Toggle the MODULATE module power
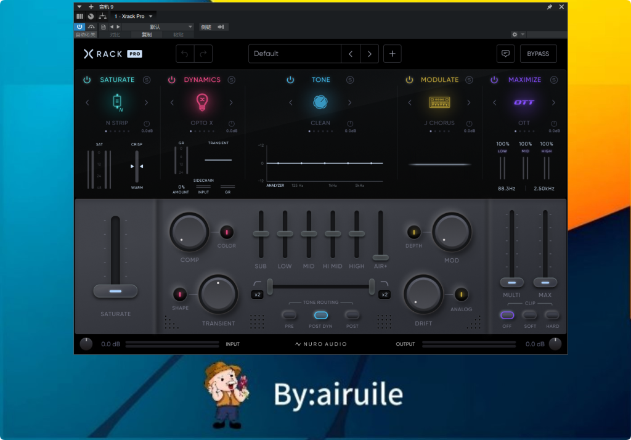 pos(409,79)
